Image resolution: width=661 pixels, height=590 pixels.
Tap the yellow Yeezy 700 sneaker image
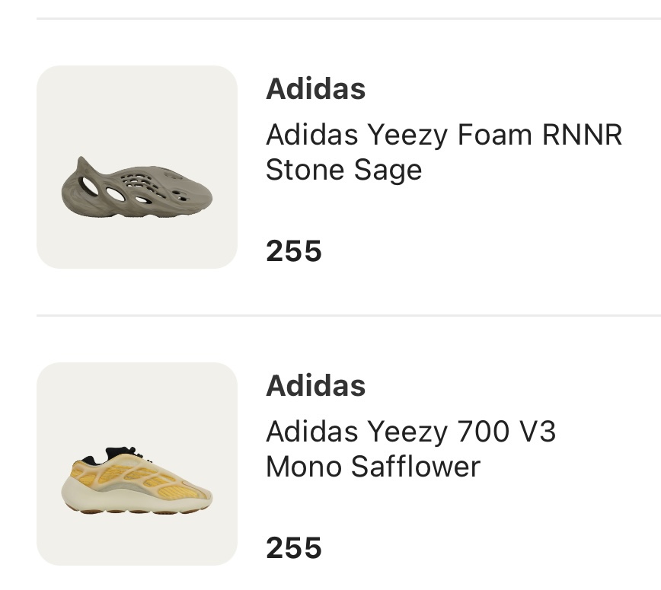click(137, 480)
